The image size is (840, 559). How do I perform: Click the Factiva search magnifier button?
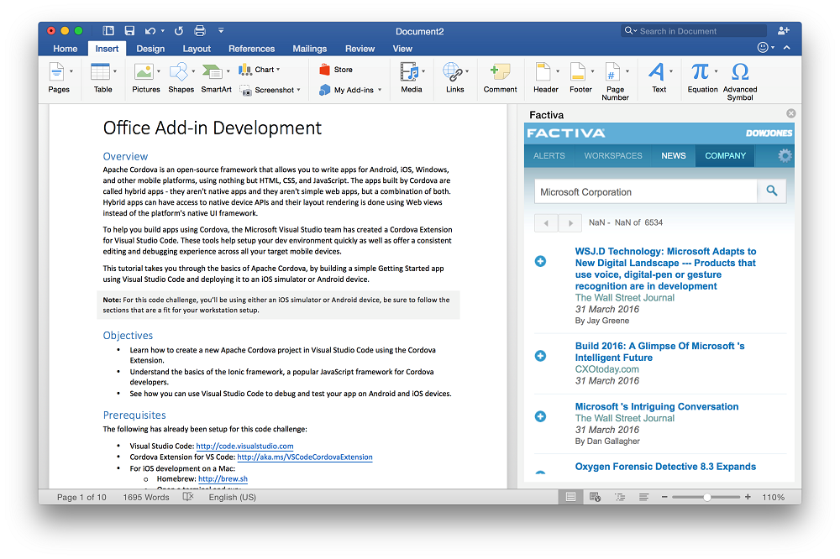[771, 191]
